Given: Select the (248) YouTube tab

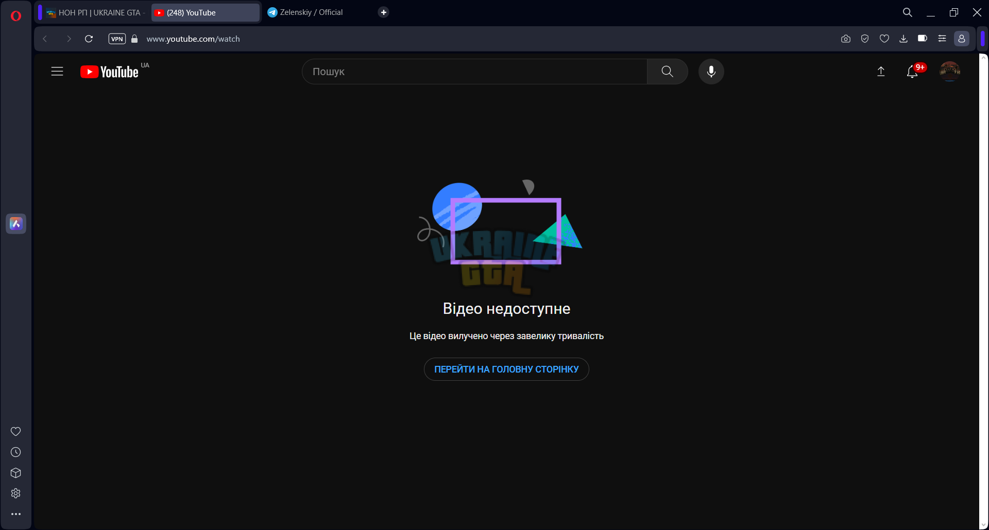Looking at the screenshot, I should tap(206, 13).
